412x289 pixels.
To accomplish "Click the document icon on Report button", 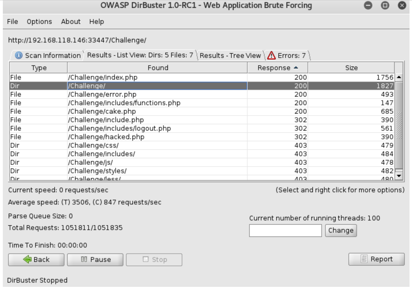I will tap(364, 259).
